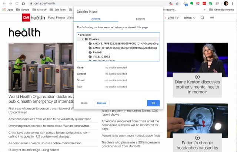Open the American evacuees from Wuhan article
Viewport: 237px width, 152px height.
pyautogui.click(x=50, y=119)
